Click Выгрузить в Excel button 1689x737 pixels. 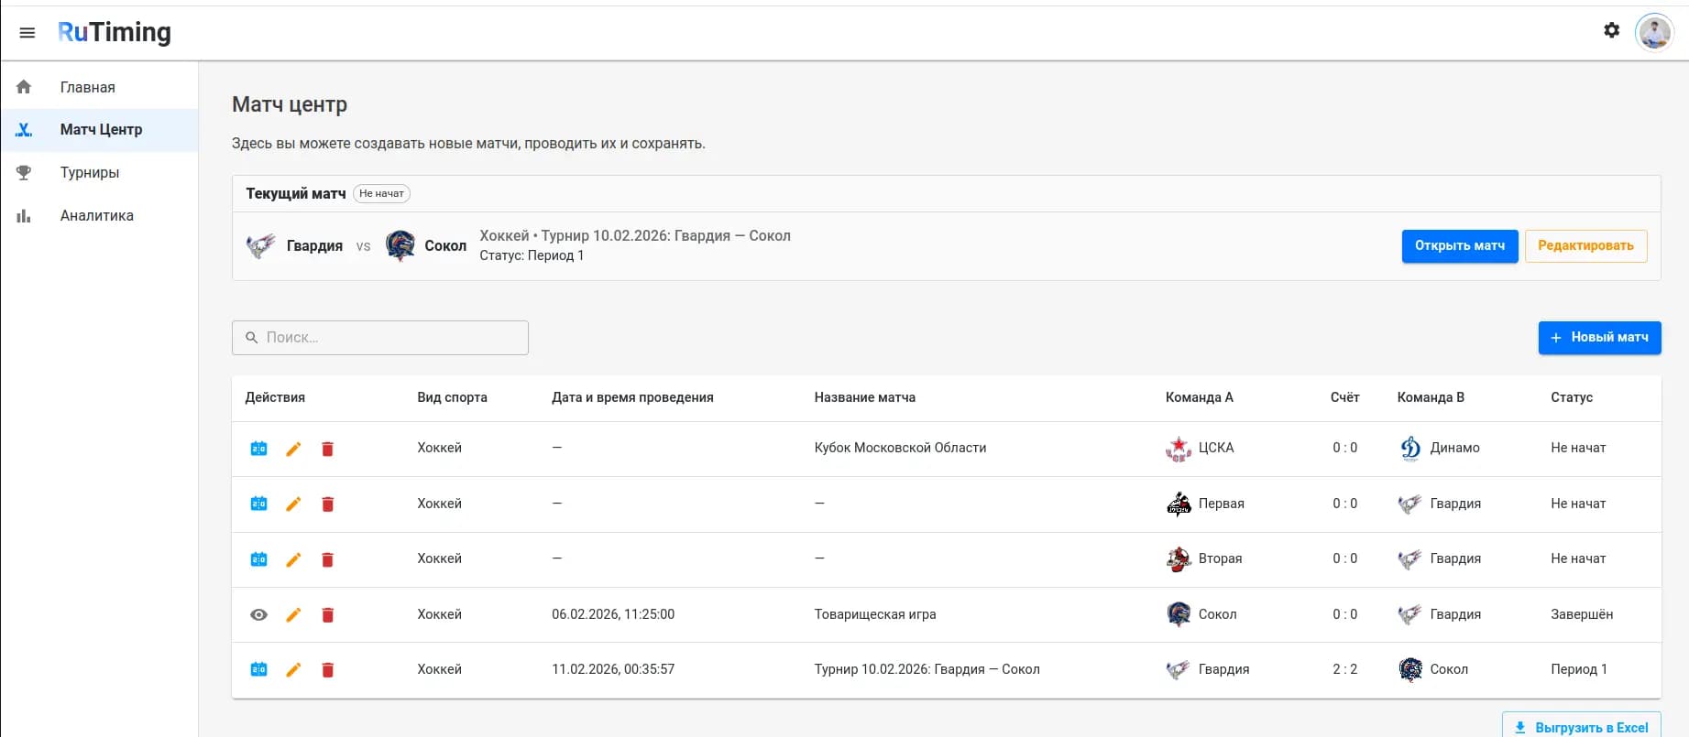pos(1581,727)
